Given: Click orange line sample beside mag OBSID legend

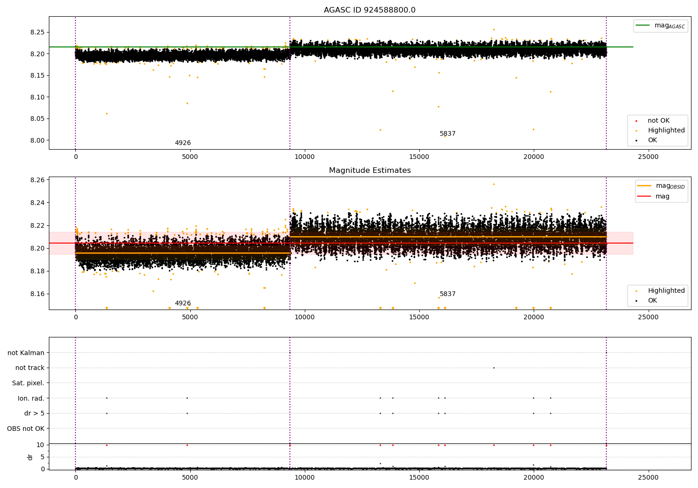Looking at the screenshot, I should pos(644,185).
